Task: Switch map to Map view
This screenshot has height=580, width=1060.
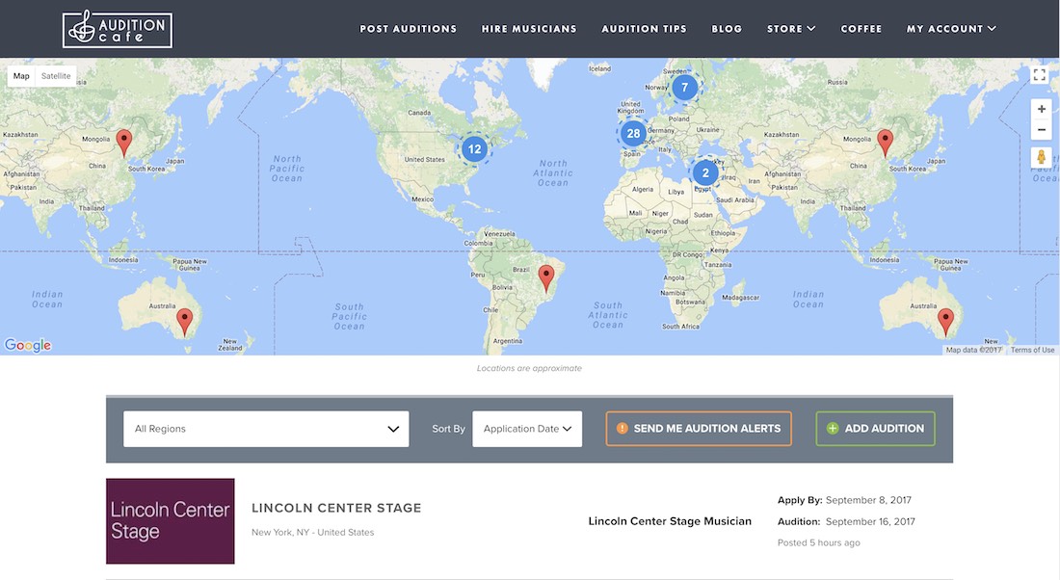Action: pyautogui.click(x=21, y=76)
